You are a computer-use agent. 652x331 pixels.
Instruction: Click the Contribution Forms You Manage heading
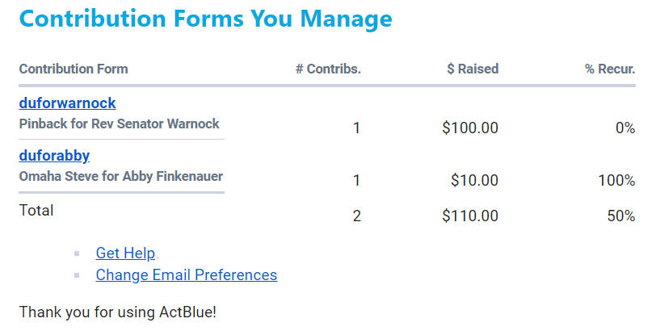click(x=205, y=19)
